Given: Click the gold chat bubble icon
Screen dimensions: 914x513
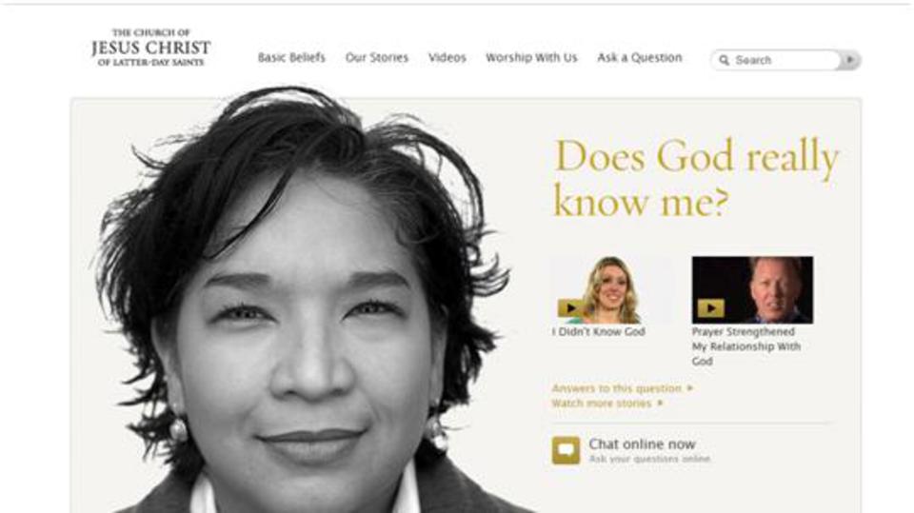Looking at the screenshot, I should point(566,450).
